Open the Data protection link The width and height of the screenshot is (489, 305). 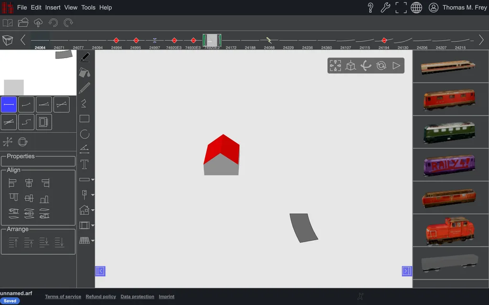point(137,296)
